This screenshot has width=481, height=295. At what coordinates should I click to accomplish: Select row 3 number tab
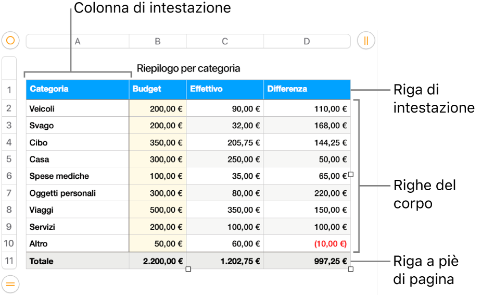click(x=9, y=125)
